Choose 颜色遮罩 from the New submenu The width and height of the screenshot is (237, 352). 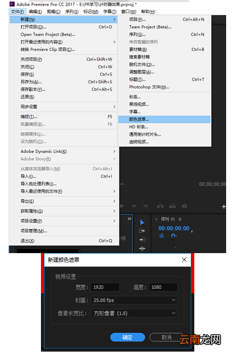(x=164, y=119)
